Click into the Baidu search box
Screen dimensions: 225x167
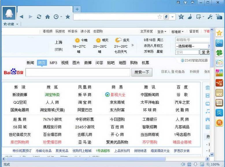pyautogui.click(x=78, y=72)
